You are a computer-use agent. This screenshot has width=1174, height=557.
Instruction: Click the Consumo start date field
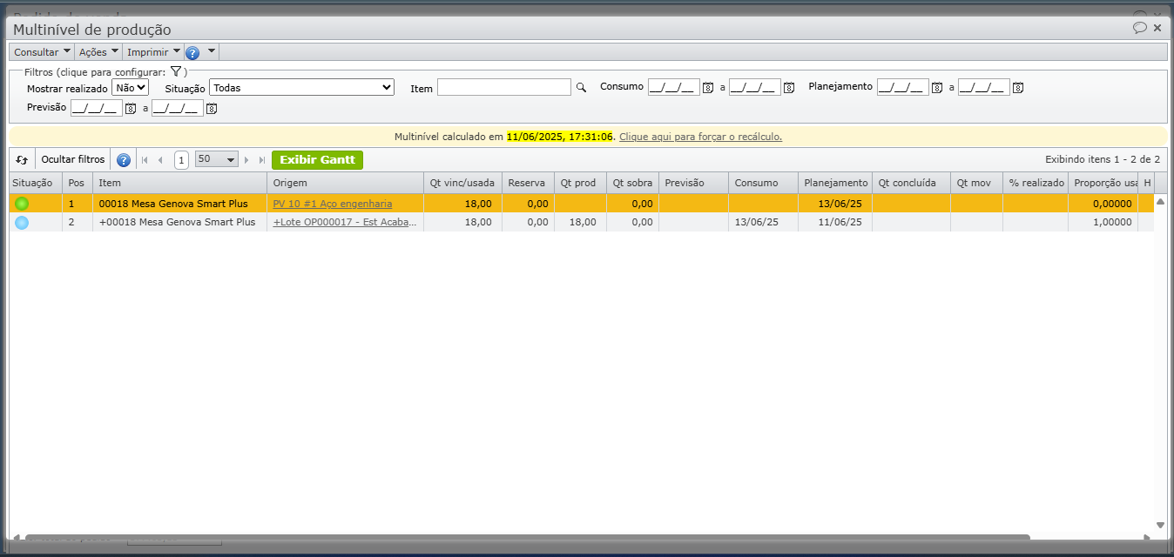pos(674,87)
